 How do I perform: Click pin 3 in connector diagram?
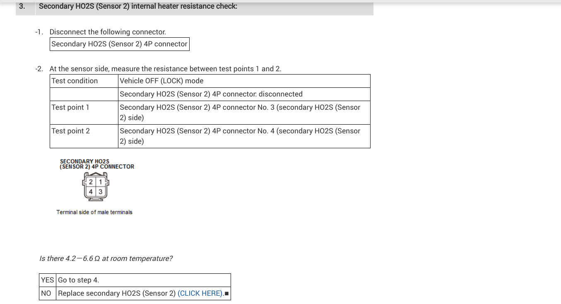(100, 192)
